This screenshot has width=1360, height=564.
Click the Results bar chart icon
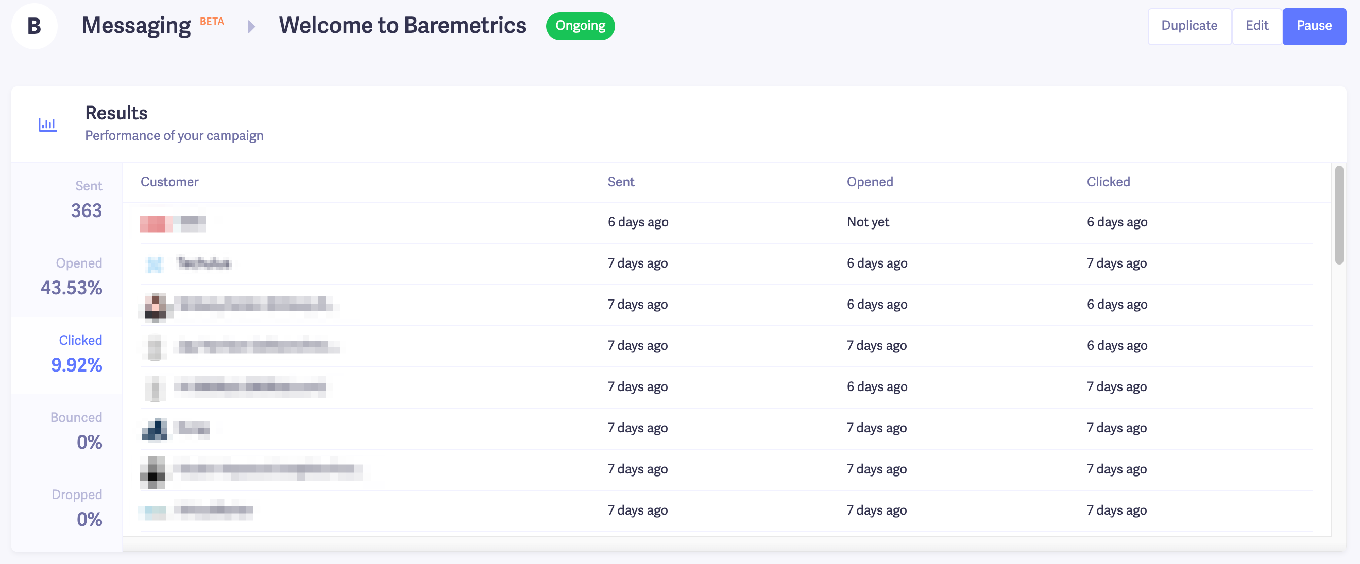pos(47,125)
